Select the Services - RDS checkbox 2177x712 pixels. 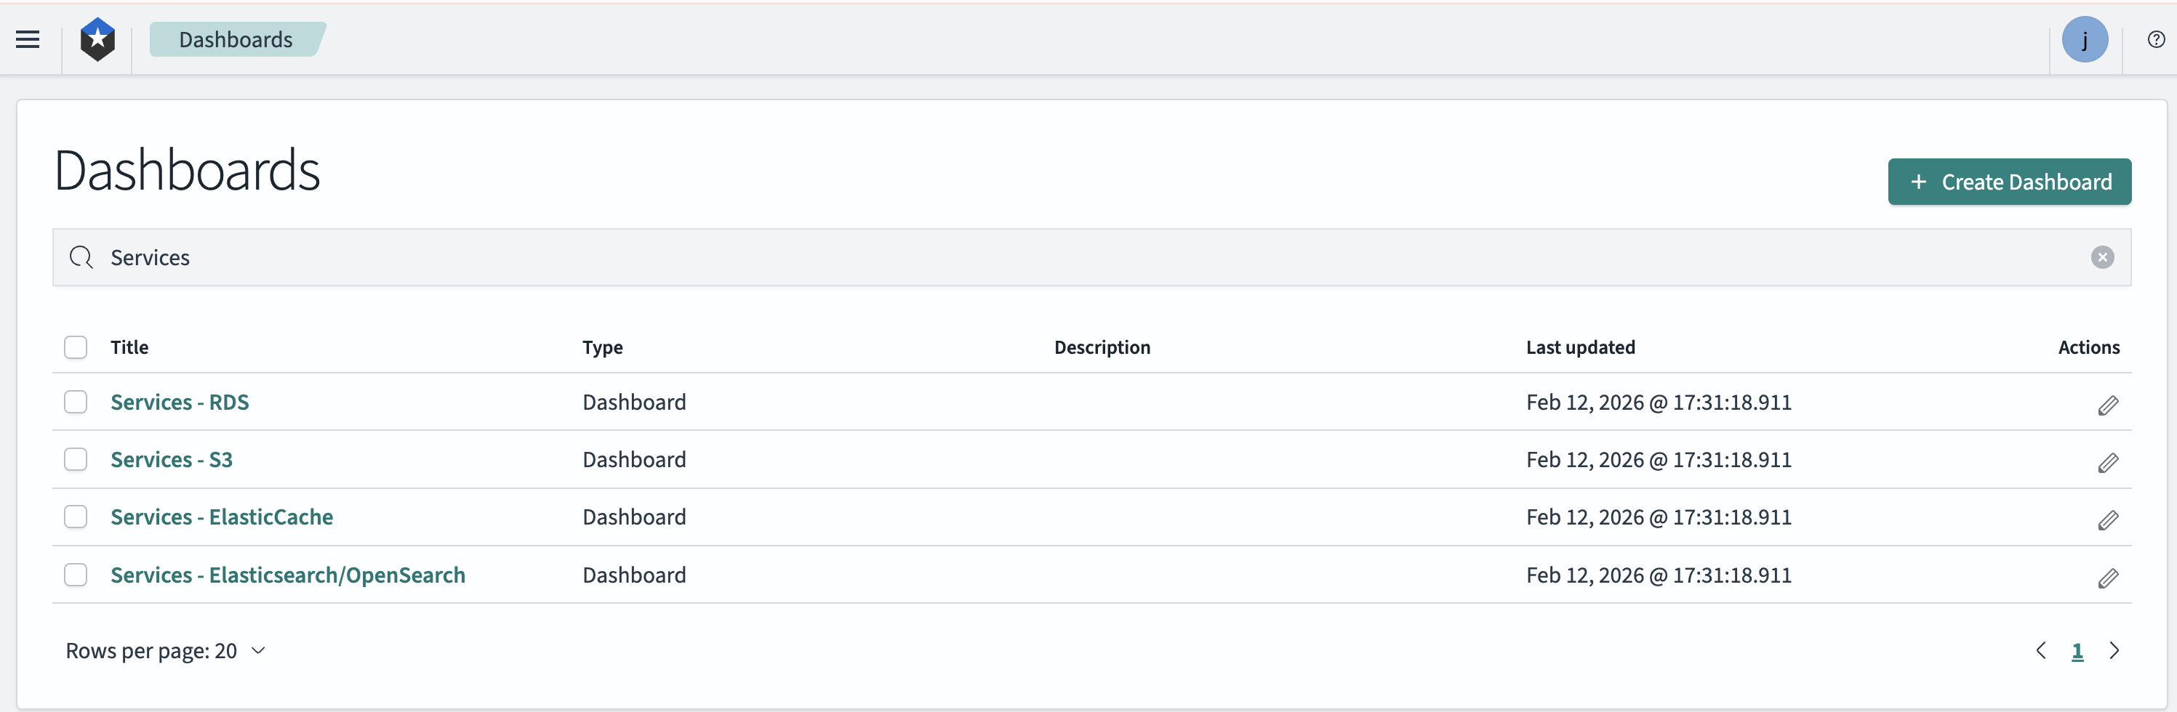(x=75, y=402)
